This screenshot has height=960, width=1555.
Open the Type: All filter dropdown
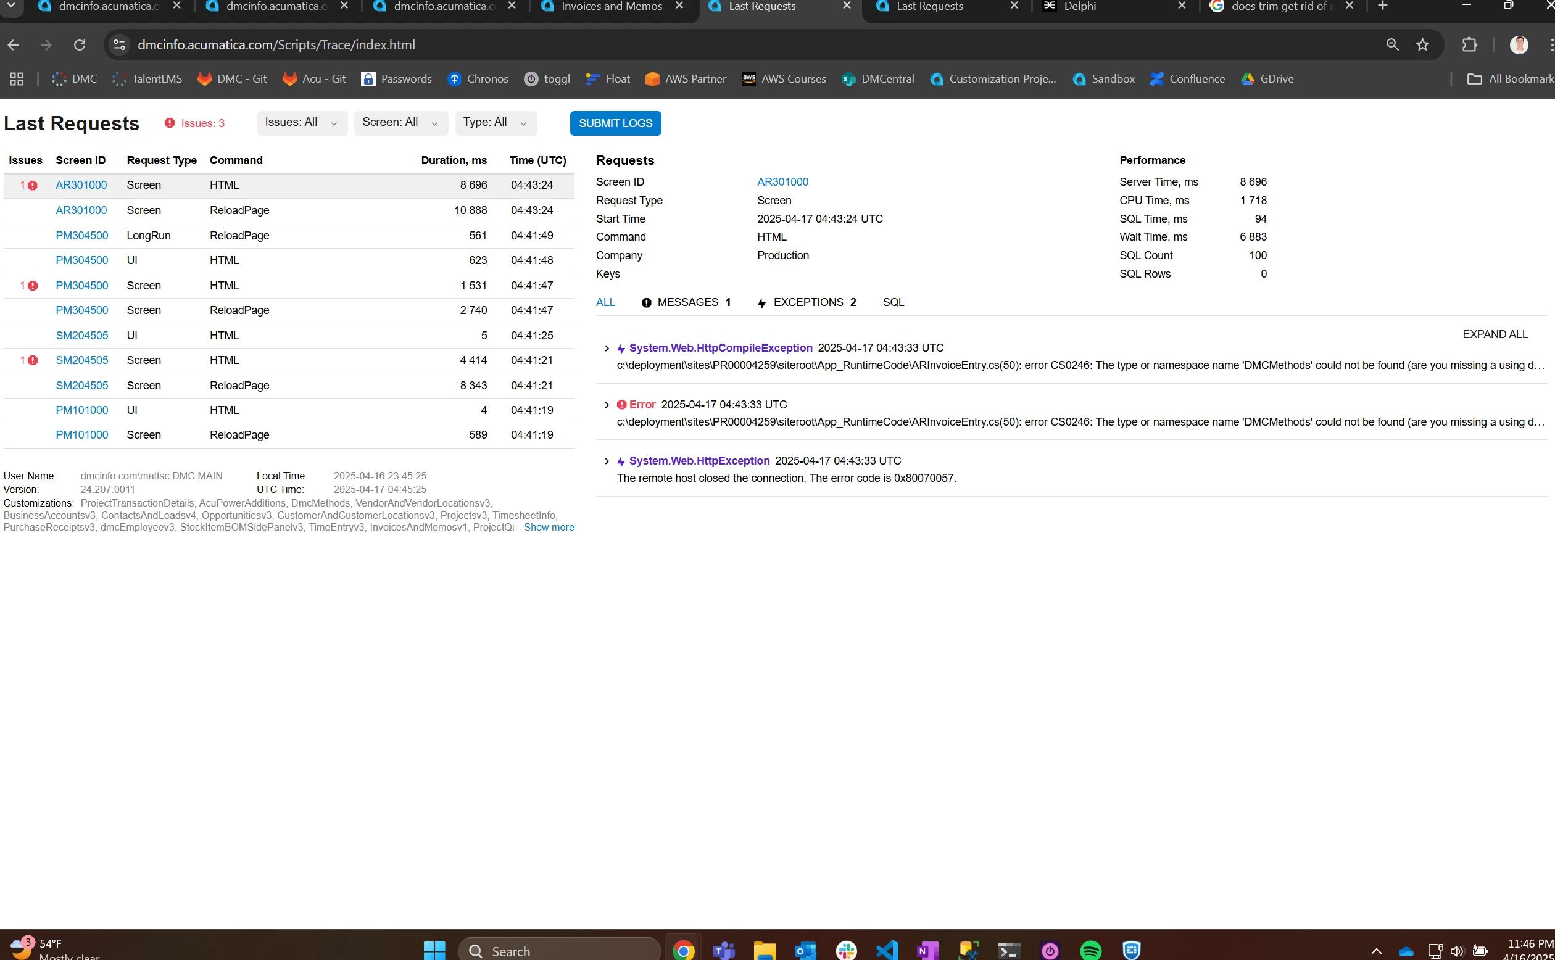[x=496, y=123]
